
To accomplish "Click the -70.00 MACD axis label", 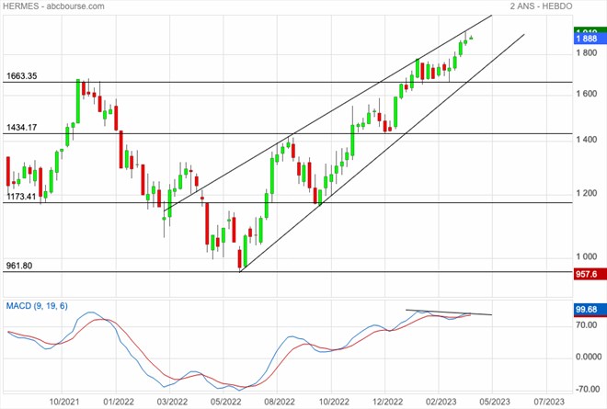I will pyautogui.click(x=588, y=389).
